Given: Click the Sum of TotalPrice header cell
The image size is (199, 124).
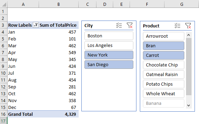Looking at the screenshot, I should tap(58, 25).
